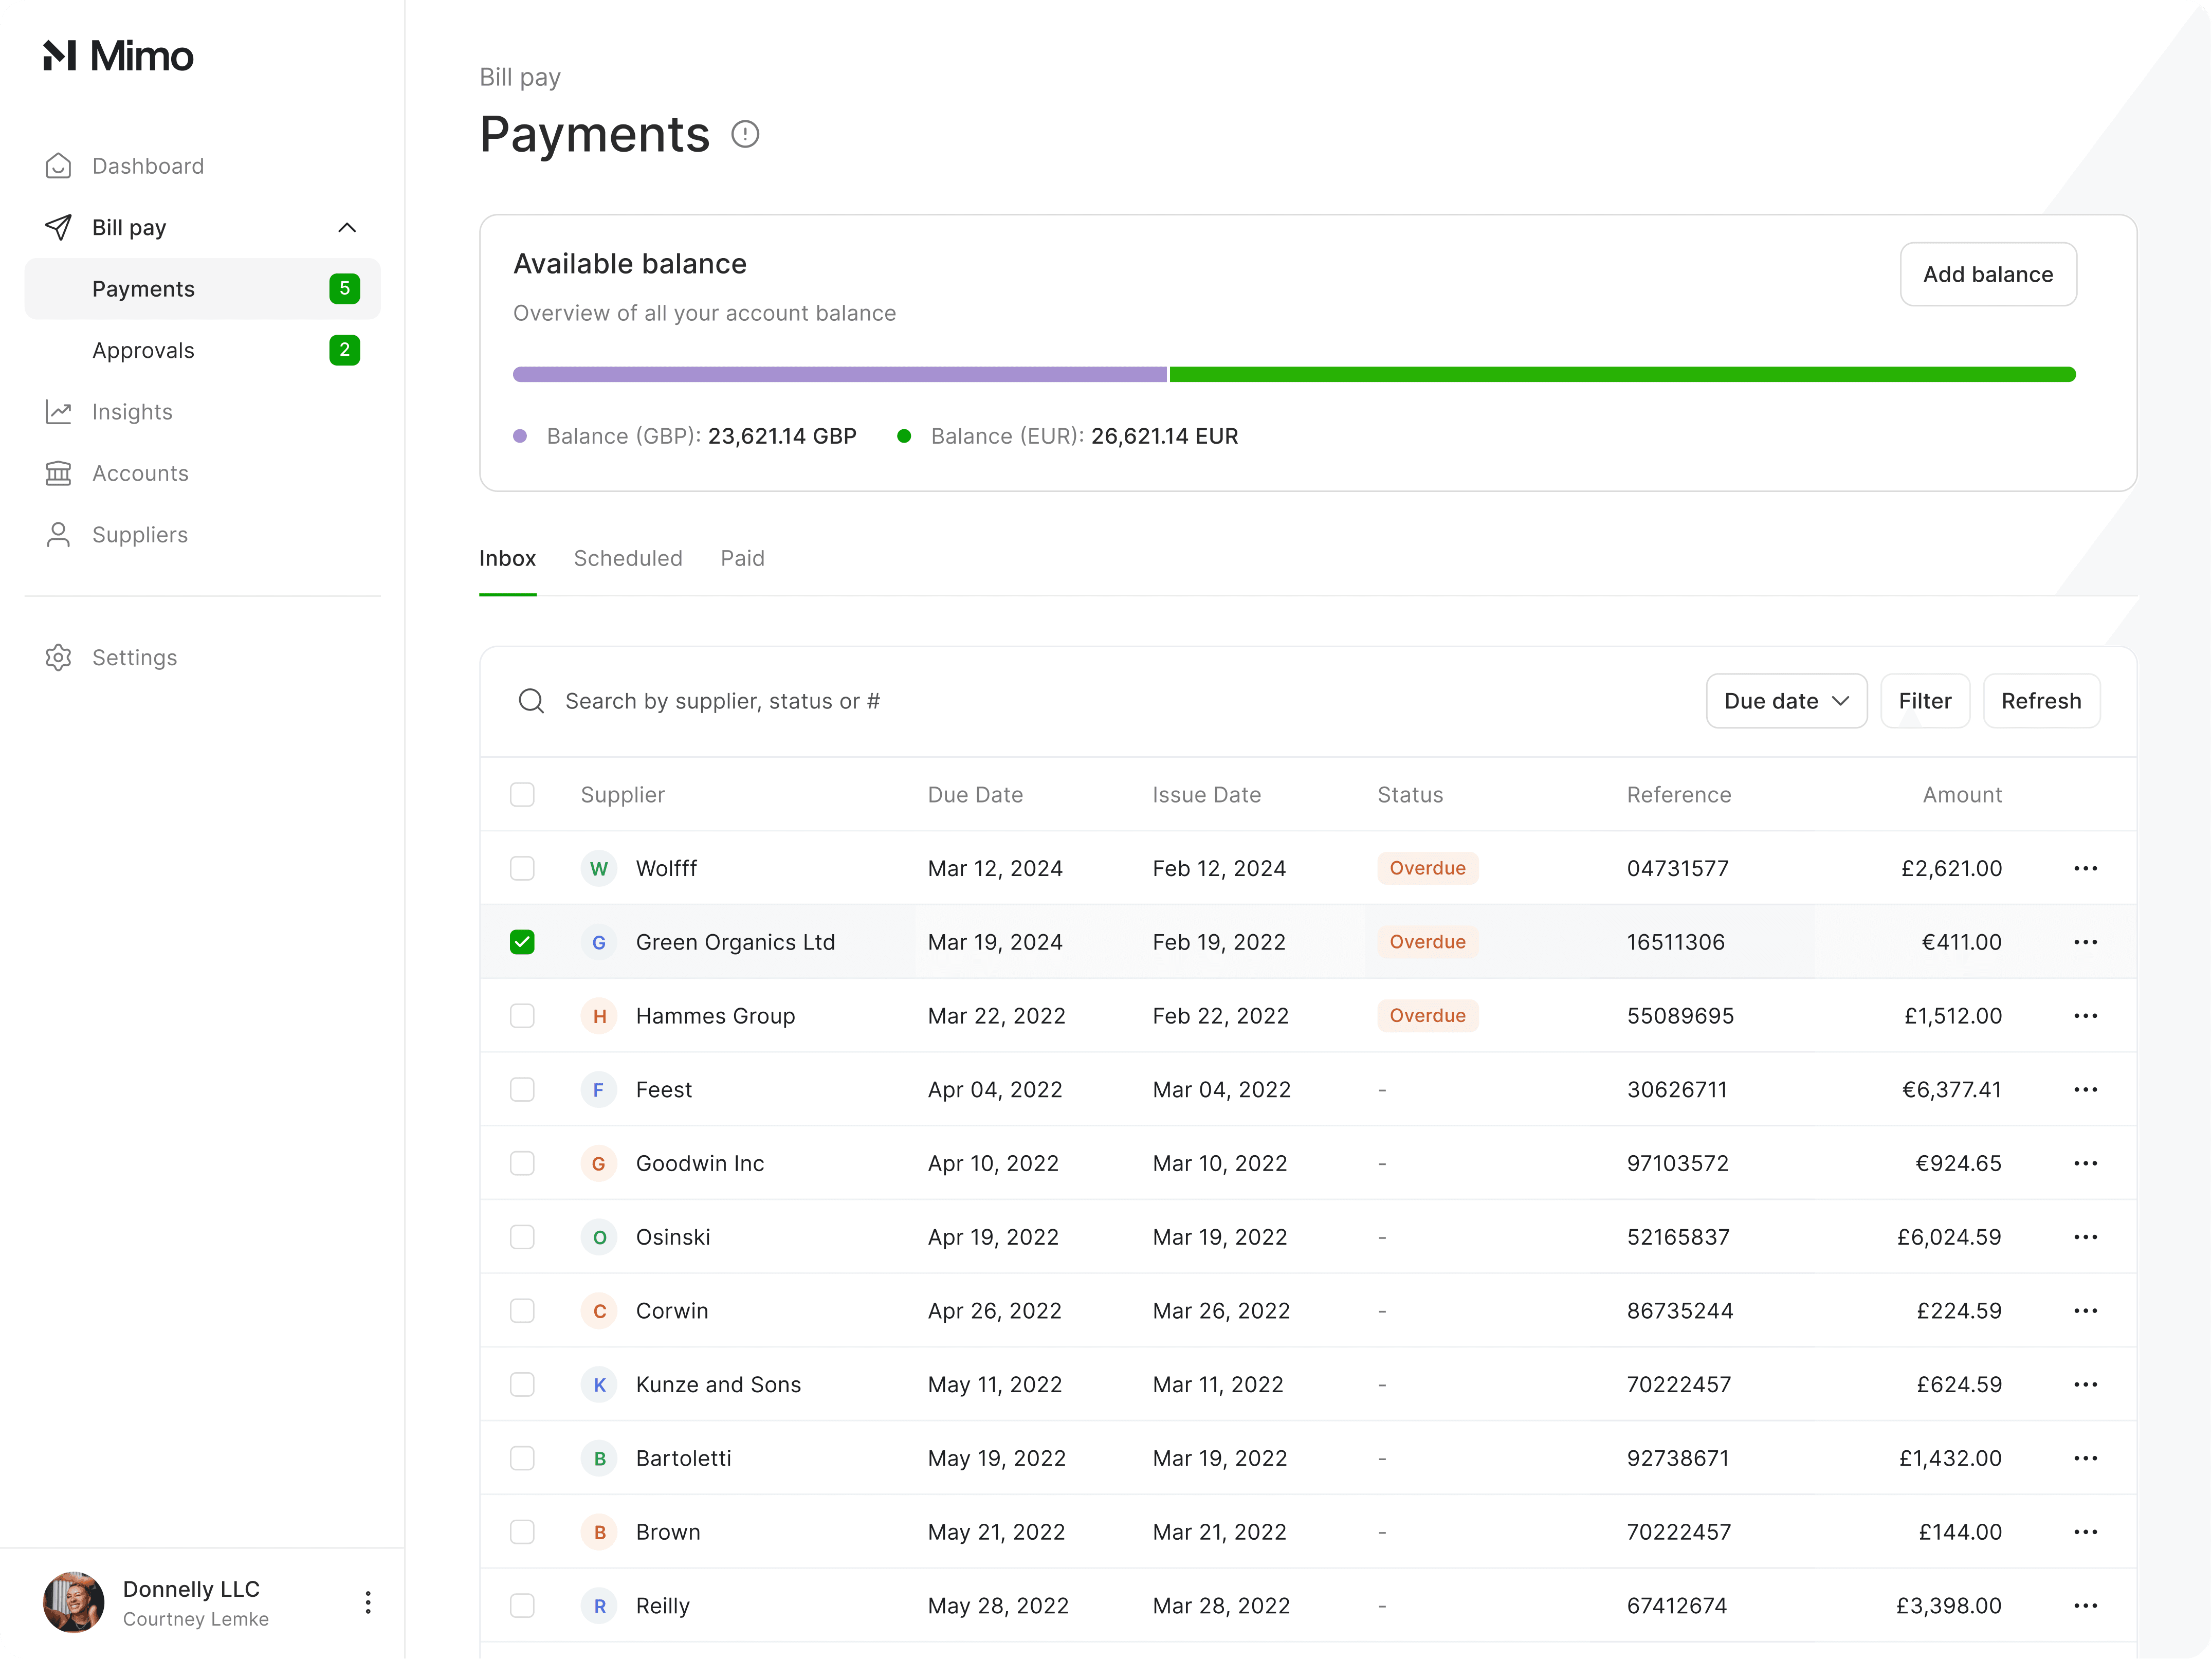Image resolution: width=2212 pixels, height=1659 pixels.
Task: Open row options for Reilly payment
Action: point(2085,1606)
